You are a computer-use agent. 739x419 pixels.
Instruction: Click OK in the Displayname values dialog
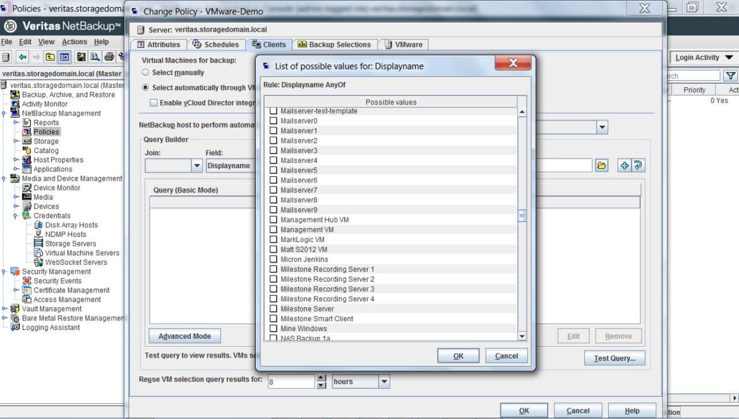pos(458,356)
